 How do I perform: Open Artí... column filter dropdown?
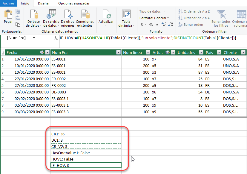point(173,52)
